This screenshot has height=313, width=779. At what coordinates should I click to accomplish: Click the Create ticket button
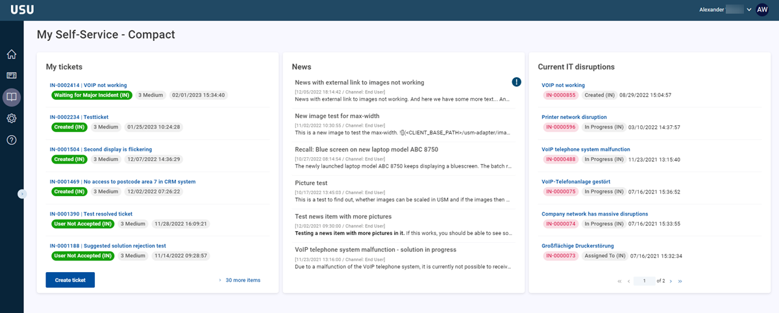70,280
